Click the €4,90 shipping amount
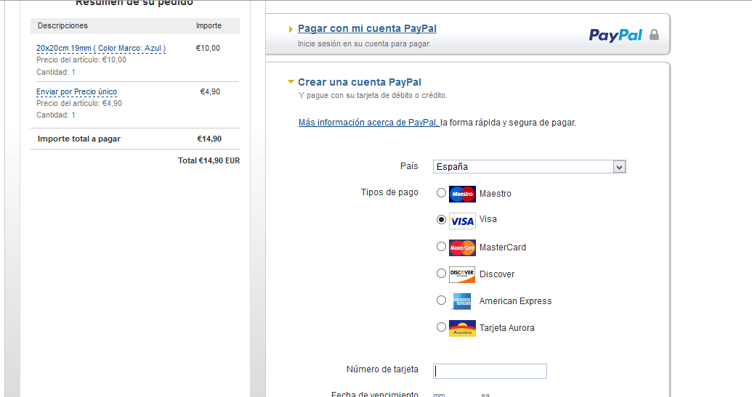This screenshot has width=752, height=397. (x=210, y=91)
